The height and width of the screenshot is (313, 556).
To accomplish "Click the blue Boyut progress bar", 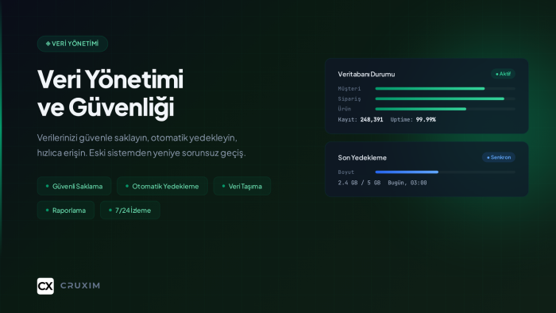I will [x=445, y=172].
